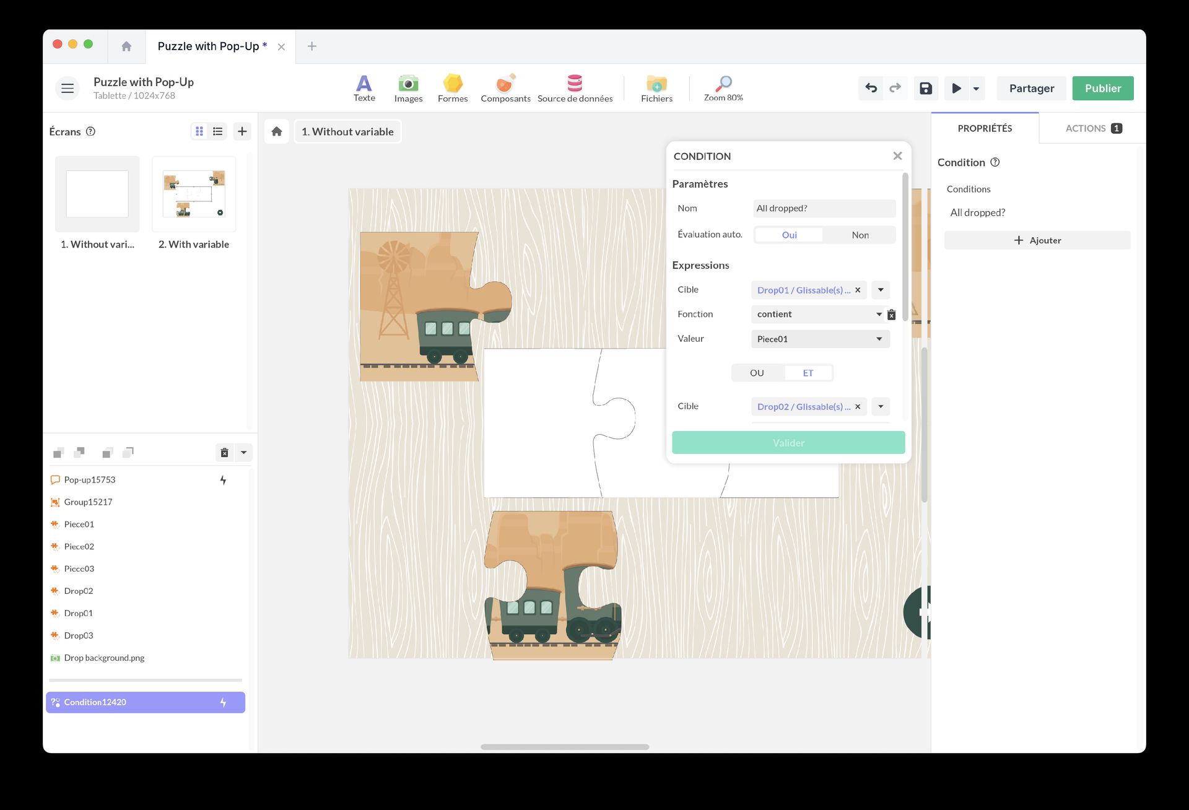The image size is (1189, 810).
Task: Click the undo arrow icon
Action: click(871, 88)
